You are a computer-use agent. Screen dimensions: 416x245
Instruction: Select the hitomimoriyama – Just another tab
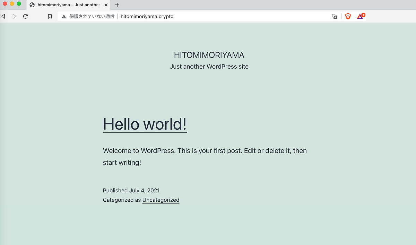point(69,5)
